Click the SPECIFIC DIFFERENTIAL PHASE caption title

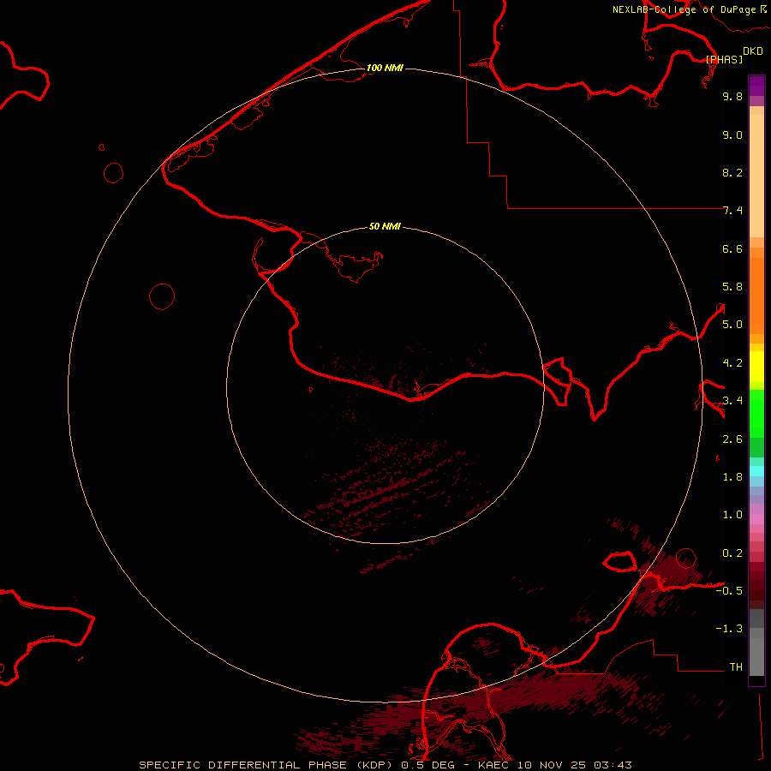click(243, 765)
